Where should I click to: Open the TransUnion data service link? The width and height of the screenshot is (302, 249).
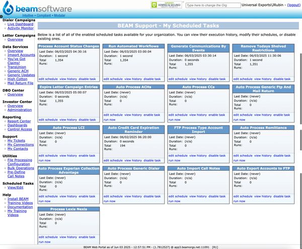[18, 67]
